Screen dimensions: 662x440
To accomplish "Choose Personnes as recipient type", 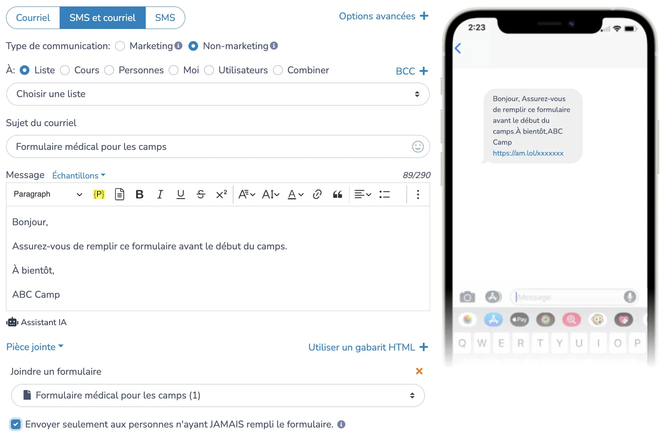I will click(x=109, y=70).
